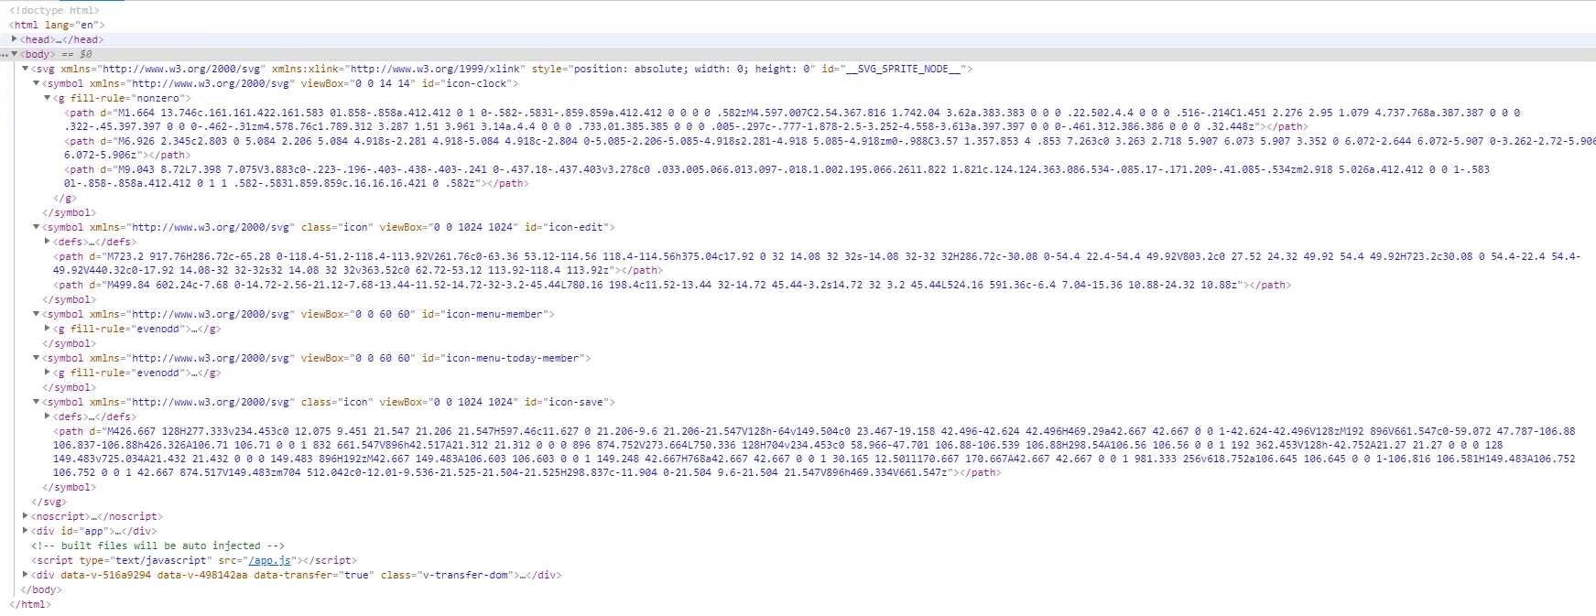The height and width of the screenshot is (616, 1596).
Task: Click the svg style attribute value
Action: pos(693,69)
